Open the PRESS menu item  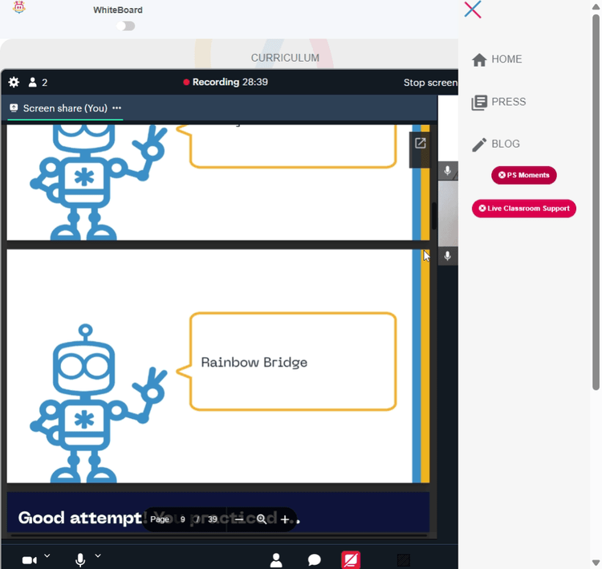point(508,102)
